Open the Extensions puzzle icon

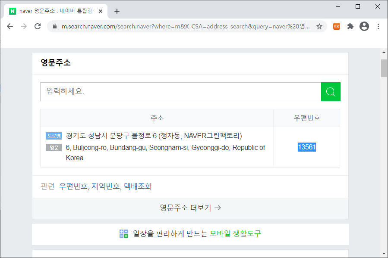point(350,26)
